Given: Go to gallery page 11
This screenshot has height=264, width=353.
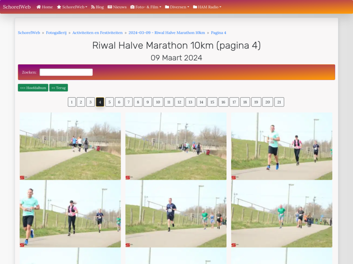Looking at the screenshot, I should pyautogui.click(x=169, y=102).
